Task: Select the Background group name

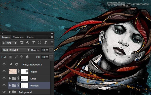Action: [25, 92]
